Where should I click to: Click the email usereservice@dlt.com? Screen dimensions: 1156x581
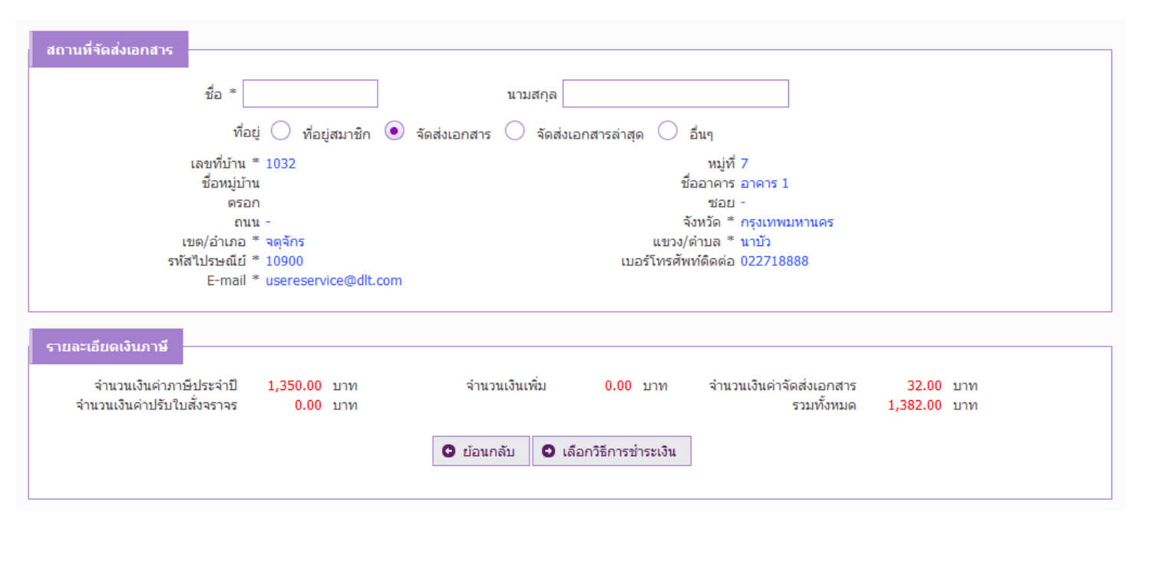334,281
